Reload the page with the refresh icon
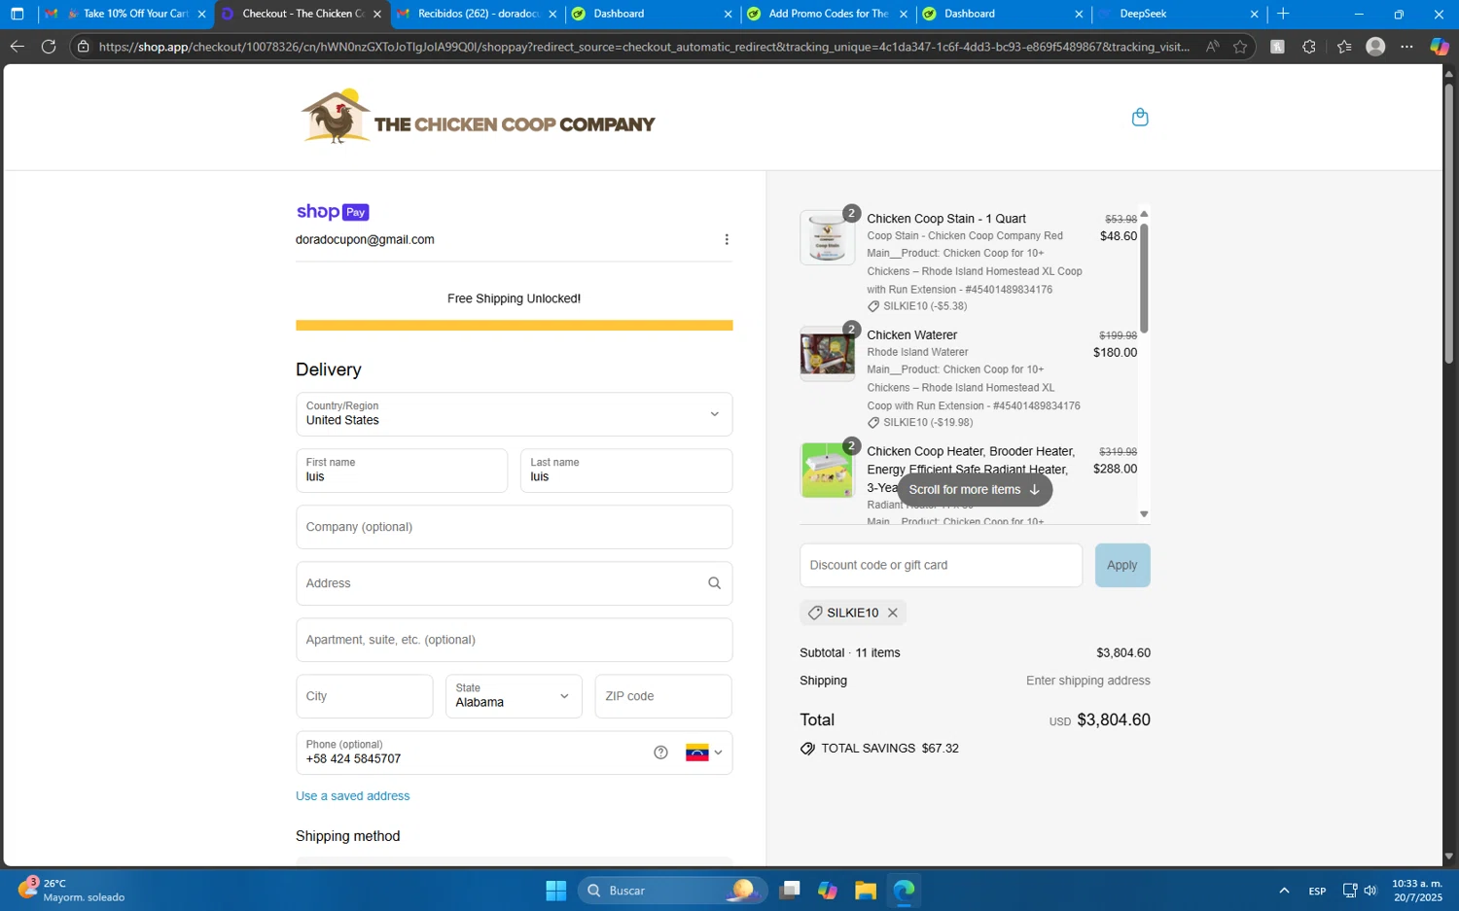1459x911 pixels. point(49,47)
